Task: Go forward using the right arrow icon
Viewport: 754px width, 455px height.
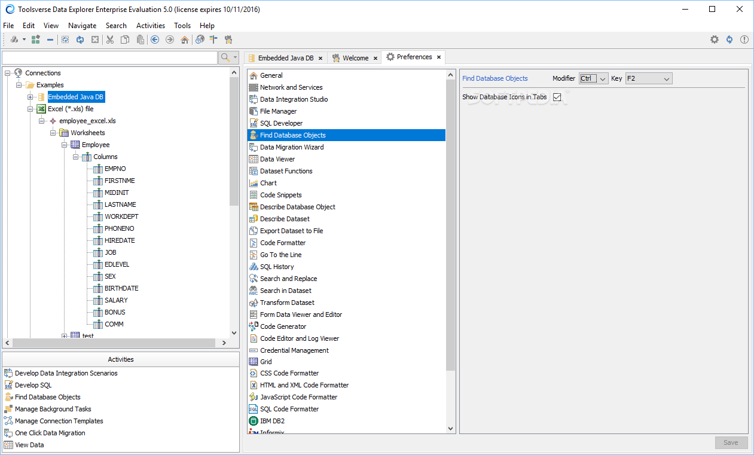Action: pyautogui.click(x=170, y=39)
